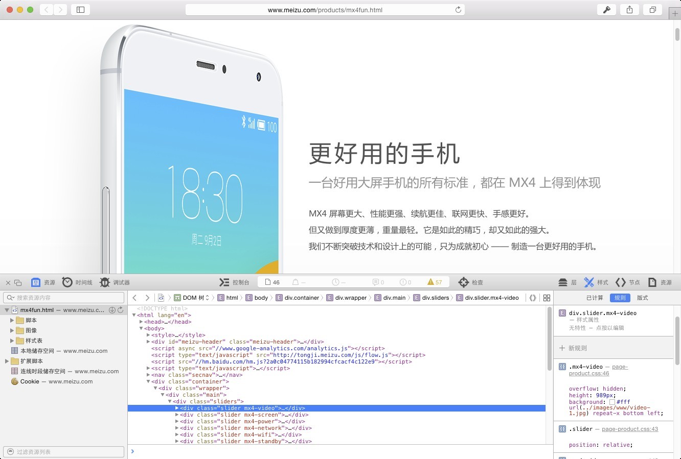
Task: Show the 57 warnings in console
Action: coord(435,282)
